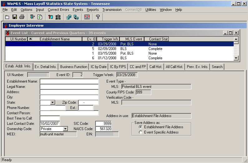Viewport: 248px width, 163px height.
Task: Click the Establishment Name input field
Action: click(x=69, y=81)
